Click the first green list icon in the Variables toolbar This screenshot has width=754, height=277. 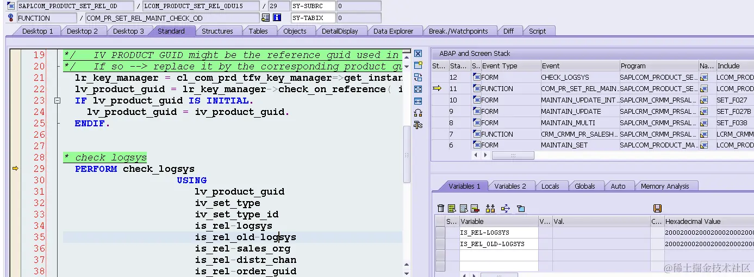coord(452,208)
